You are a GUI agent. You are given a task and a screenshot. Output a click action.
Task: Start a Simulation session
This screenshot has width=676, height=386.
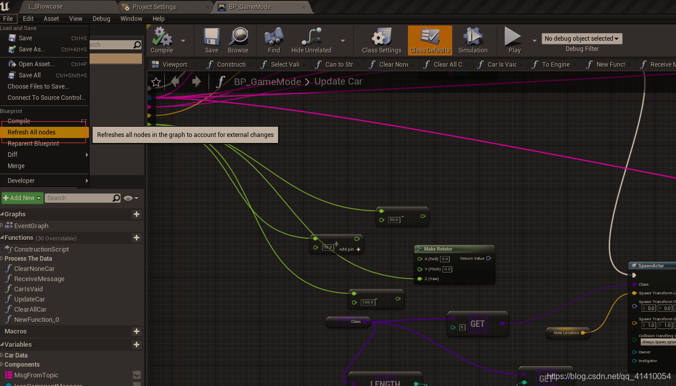tap(473, 40)
